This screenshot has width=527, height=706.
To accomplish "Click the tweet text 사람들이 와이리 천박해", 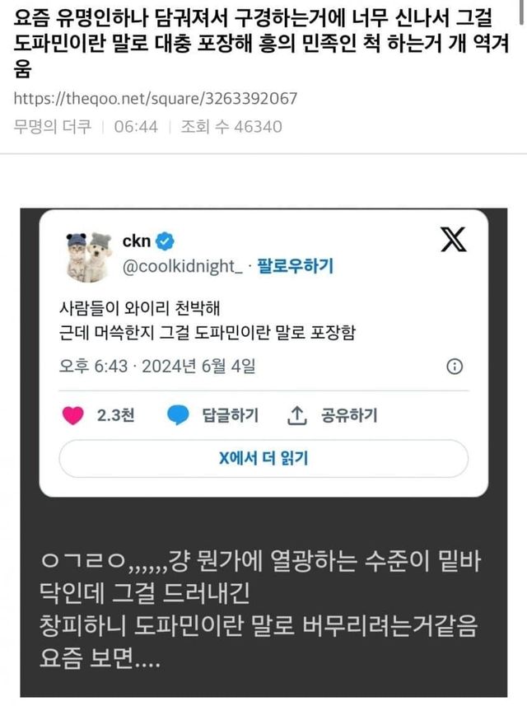I will coord(139,308).
